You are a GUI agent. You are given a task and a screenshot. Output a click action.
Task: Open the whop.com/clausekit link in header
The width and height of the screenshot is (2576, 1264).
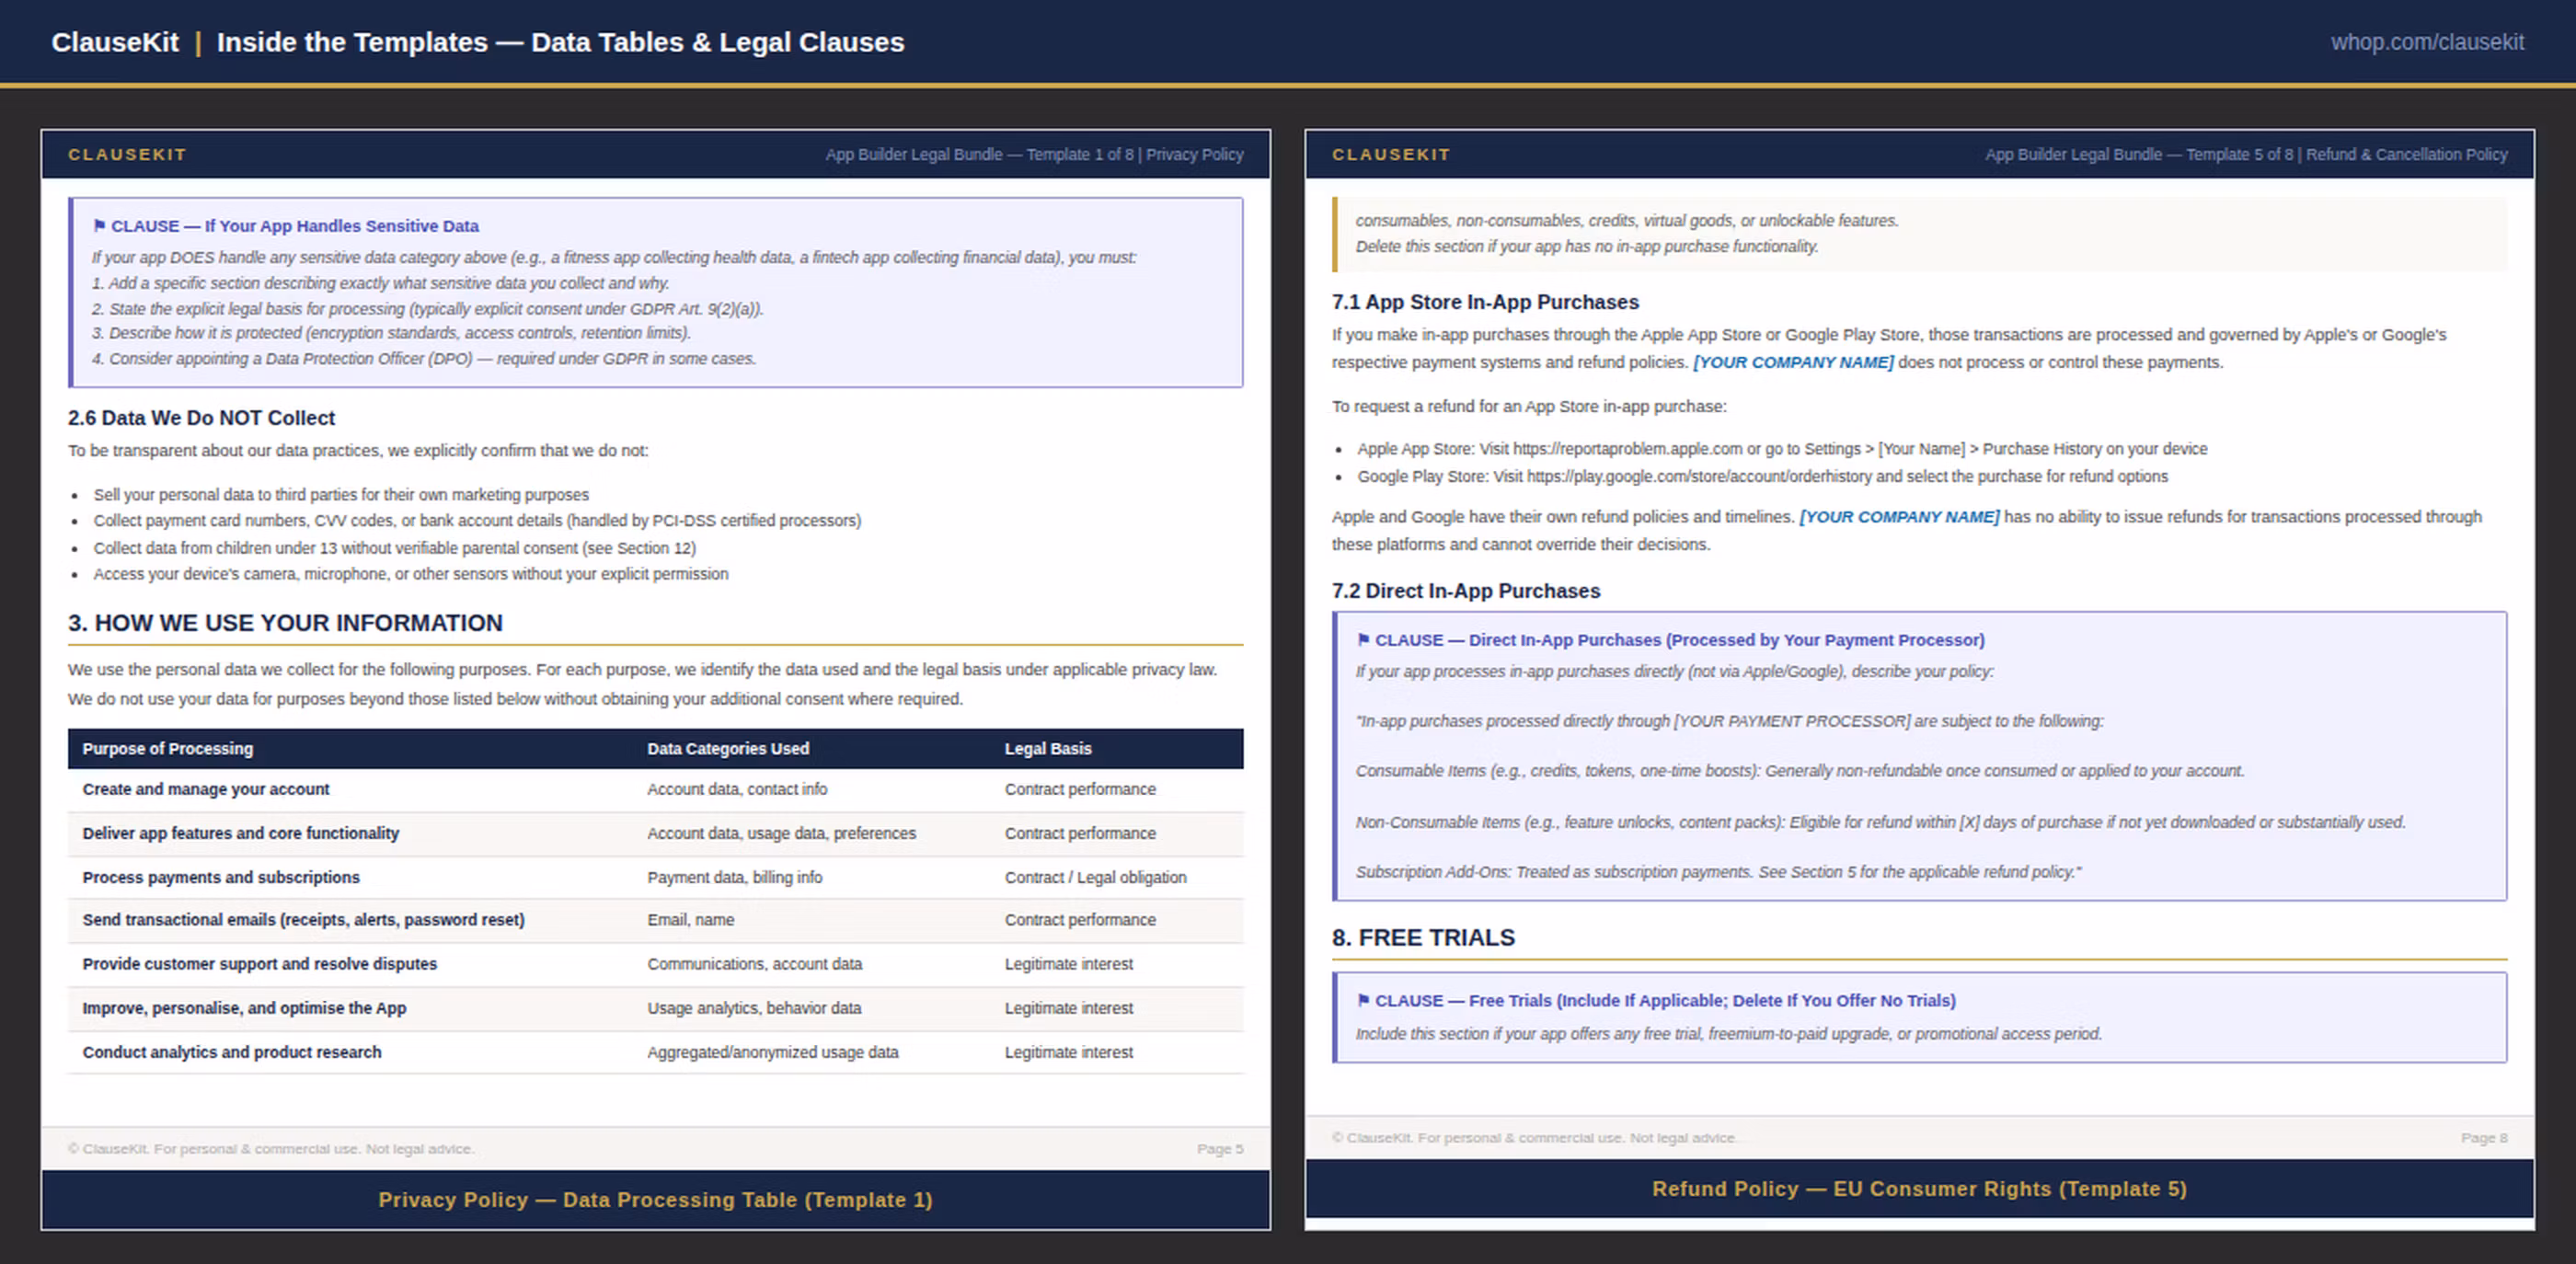2427,42
